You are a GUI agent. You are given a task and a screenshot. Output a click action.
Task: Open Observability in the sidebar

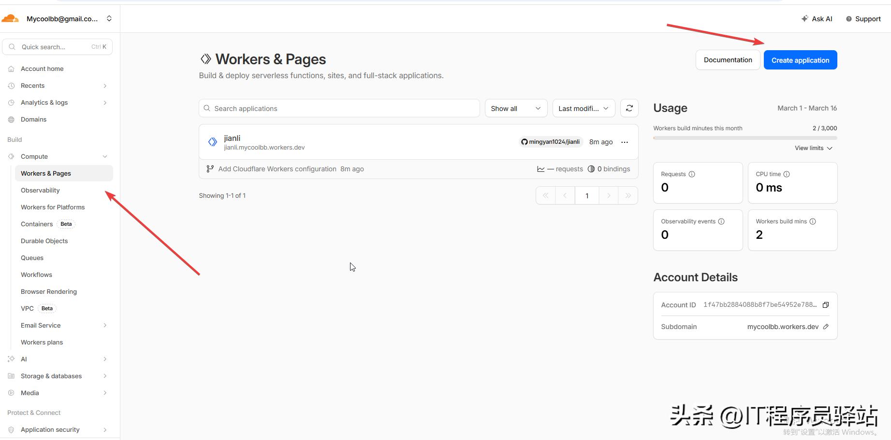point(40,191)
